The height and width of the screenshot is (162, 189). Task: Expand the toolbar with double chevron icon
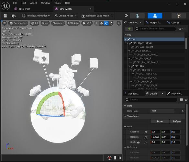click(x=126, y=16)
